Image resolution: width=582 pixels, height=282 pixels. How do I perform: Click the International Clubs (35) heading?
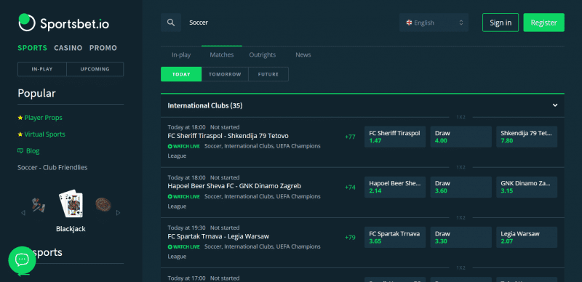click(205, 106)
